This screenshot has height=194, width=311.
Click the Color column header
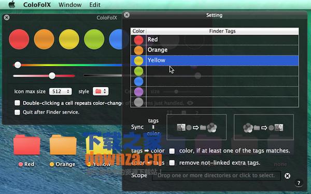pyautogui.click(x=138, y=31)
